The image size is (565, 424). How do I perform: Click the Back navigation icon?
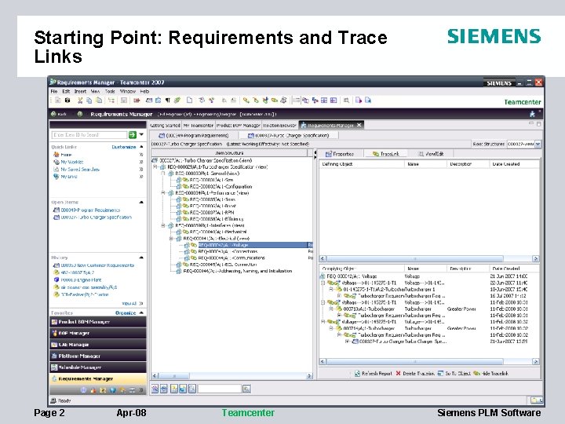click(x=53, y=114)
